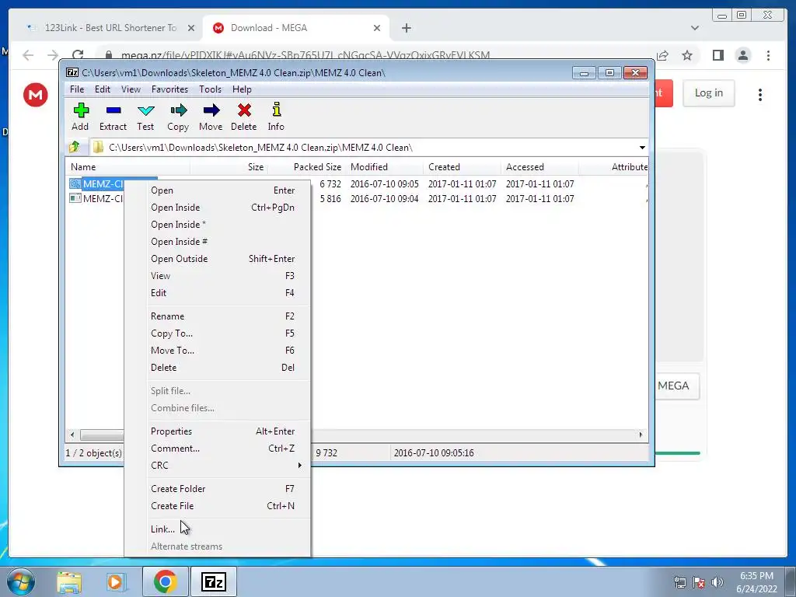Sort by the Modified column header
796x597 pixels.
384,167
